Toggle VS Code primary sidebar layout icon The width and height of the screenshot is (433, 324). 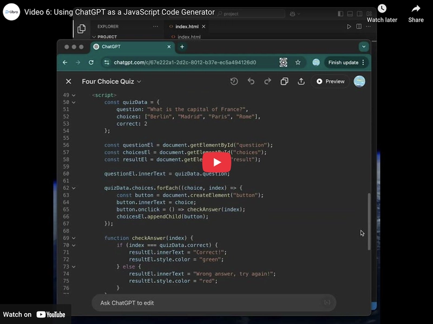coord(340,14)
